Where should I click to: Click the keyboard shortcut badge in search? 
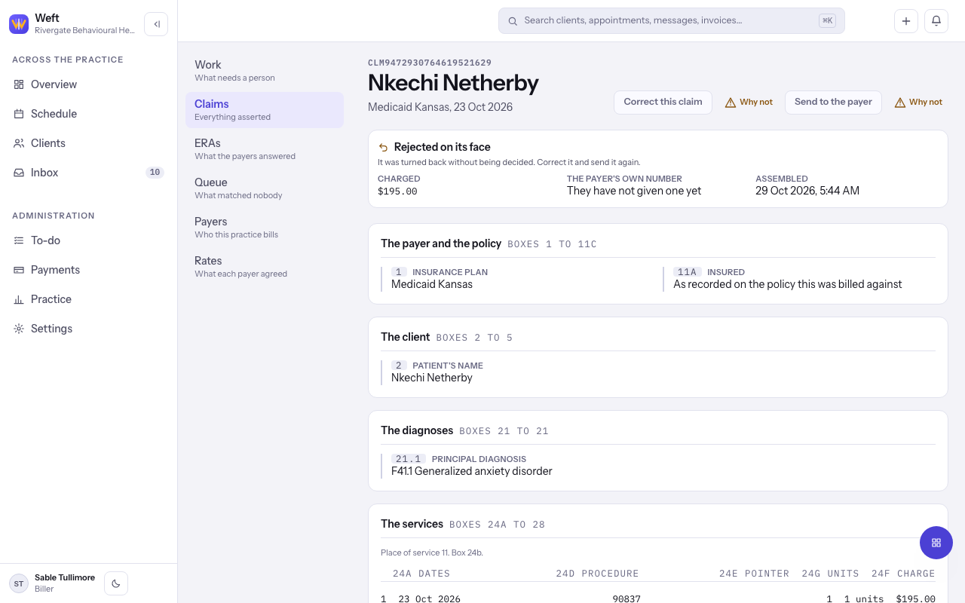(x=828, y=21)
